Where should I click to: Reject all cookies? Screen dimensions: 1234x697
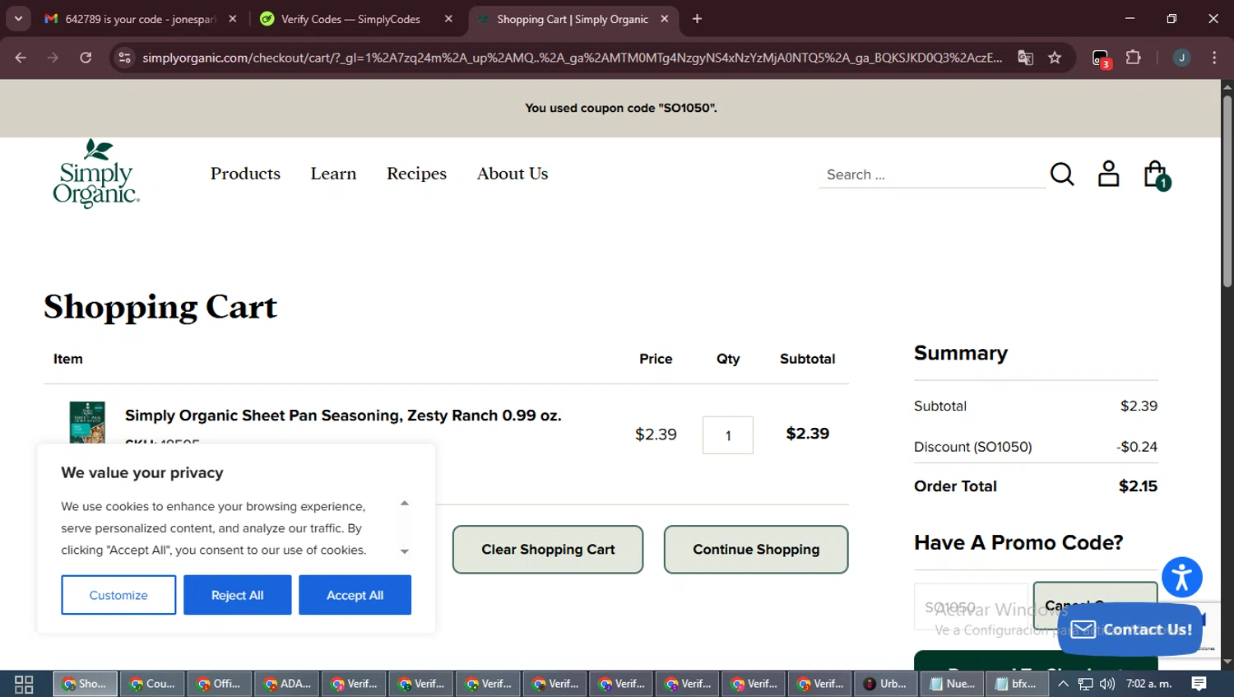[x=237, y=595]
